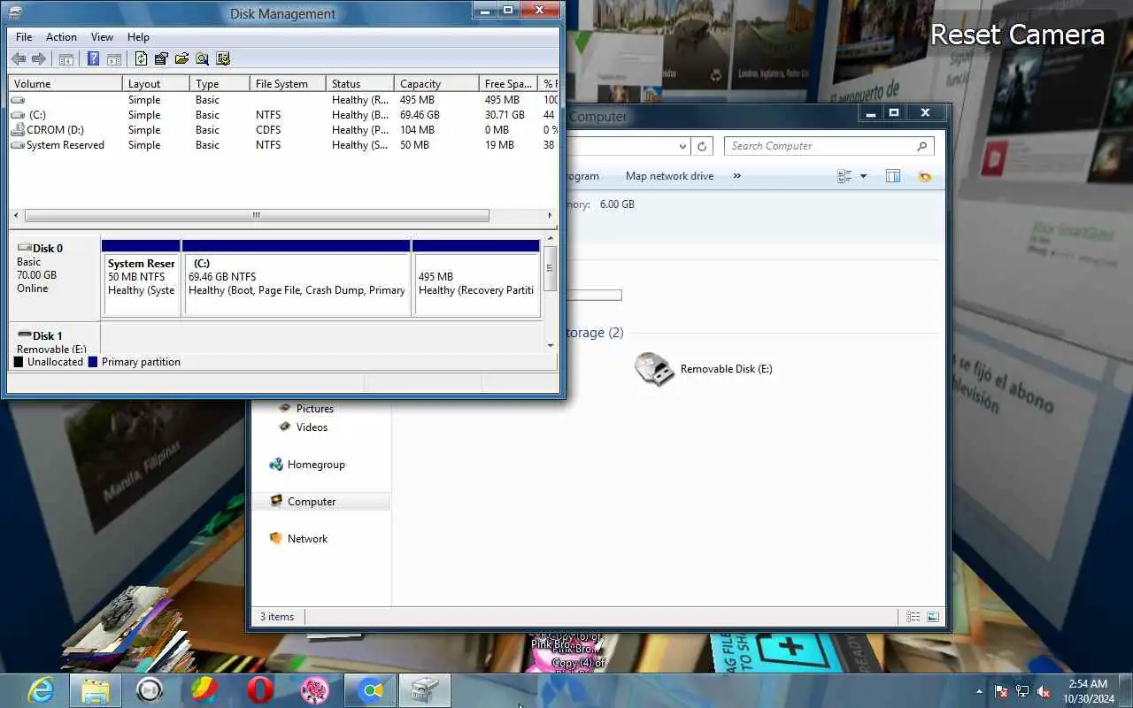1133x708 pixels.
Task: Click Reset Camera overlay button
Action: pyautogui.click(x=1017, y=35)
